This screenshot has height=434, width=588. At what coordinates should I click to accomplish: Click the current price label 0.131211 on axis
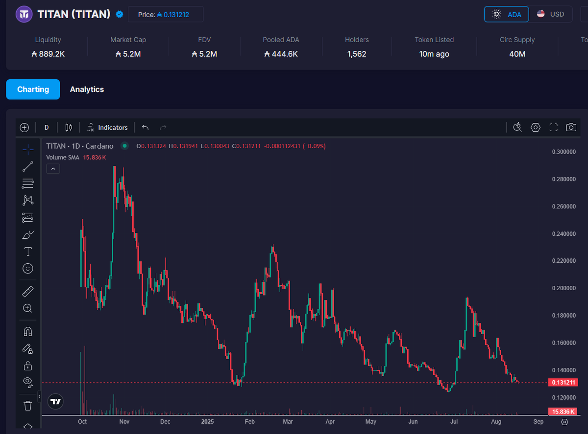[562, 382]
